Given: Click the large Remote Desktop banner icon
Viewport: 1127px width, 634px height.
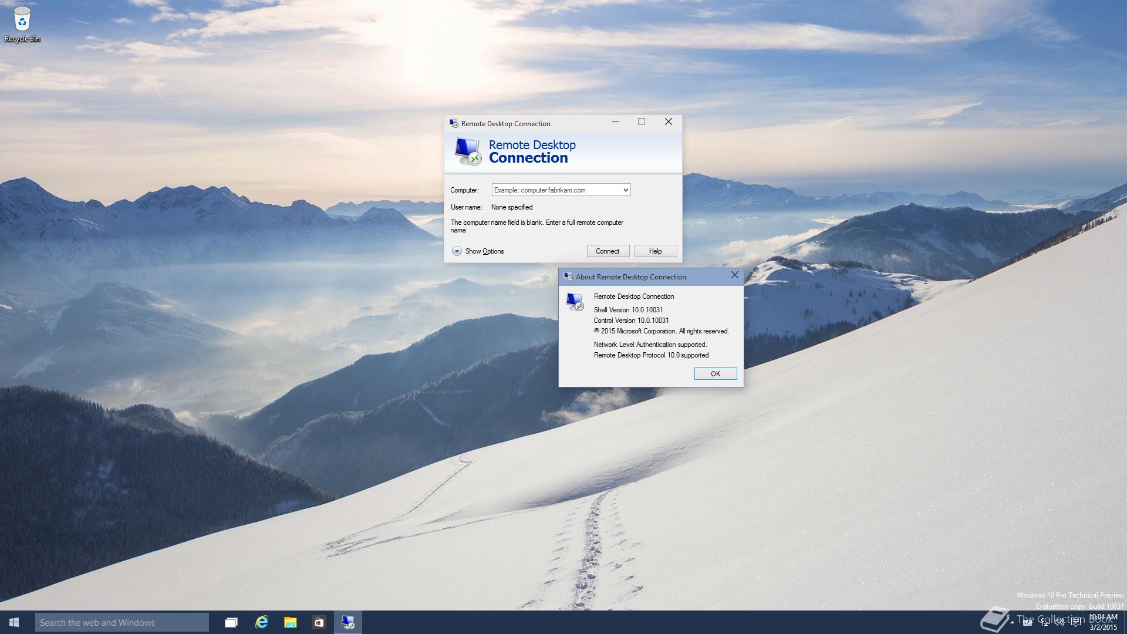Looking at the screenshot, I should [468, 151].
